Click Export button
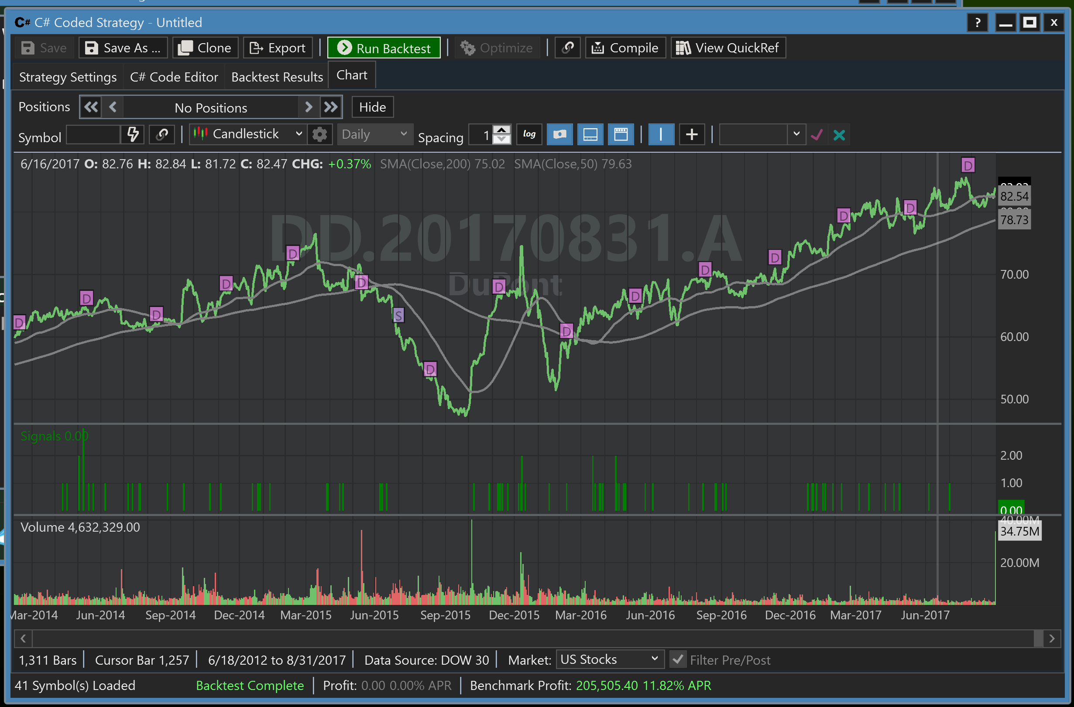This screenshot has height=707, width=1074. click(x=278, y=48)
